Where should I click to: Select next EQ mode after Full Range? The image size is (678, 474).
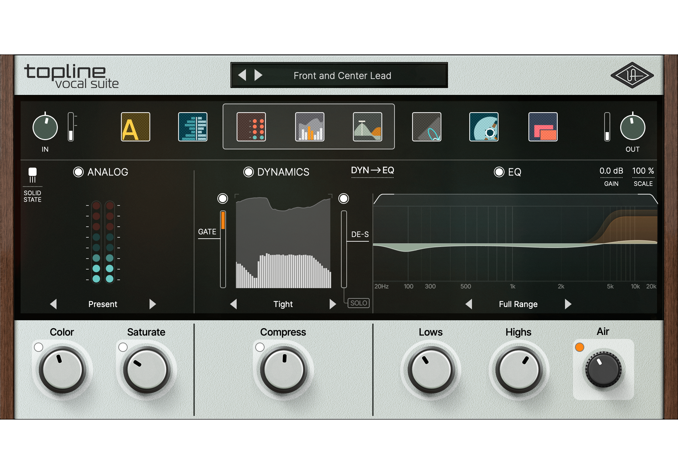point(568,304)
